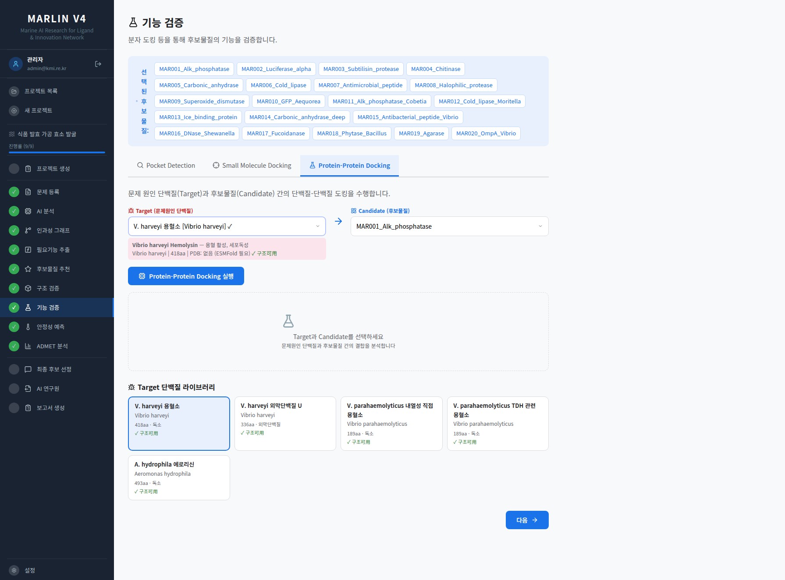785x580 pixels.
Task: Click the 다음 next button
Action: point(527,520)
